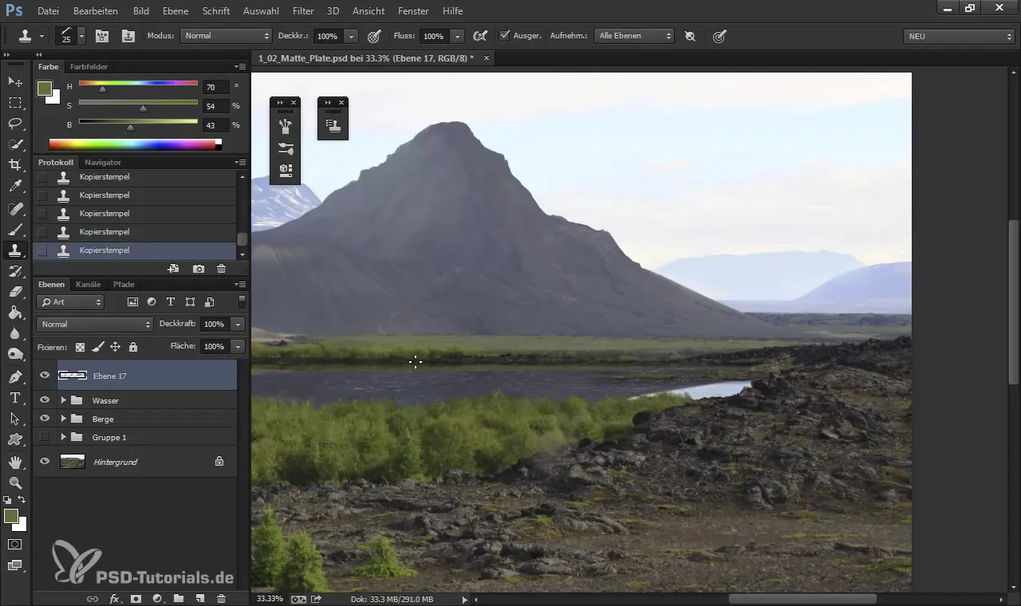Hide the Ebene 17 layer
The height and width of the screenshot is (606, 1021).
click(45, 375)
